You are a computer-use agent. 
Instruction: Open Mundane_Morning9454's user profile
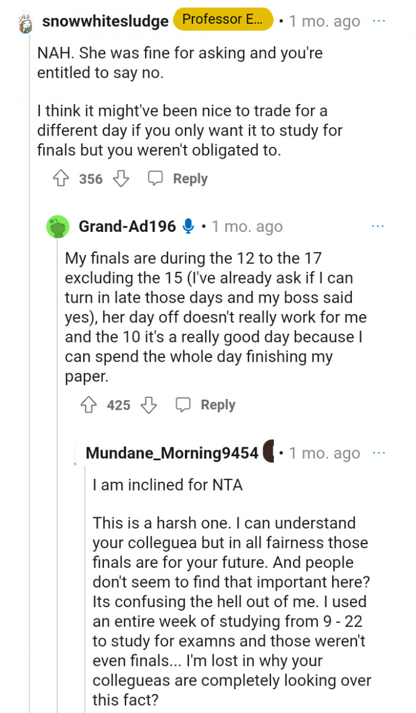point(172,453)
